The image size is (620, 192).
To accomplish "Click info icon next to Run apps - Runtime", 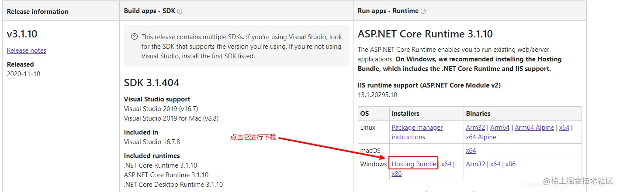I will click(423, 11).
